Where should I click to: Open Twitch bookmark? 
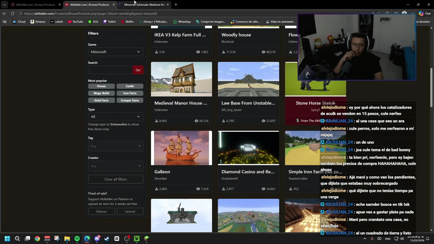(110, 22)
